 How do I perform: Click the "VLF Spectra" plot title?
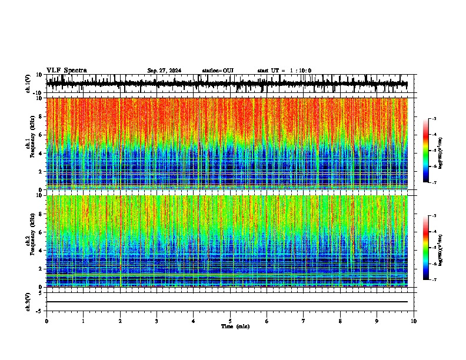point(66,71)
